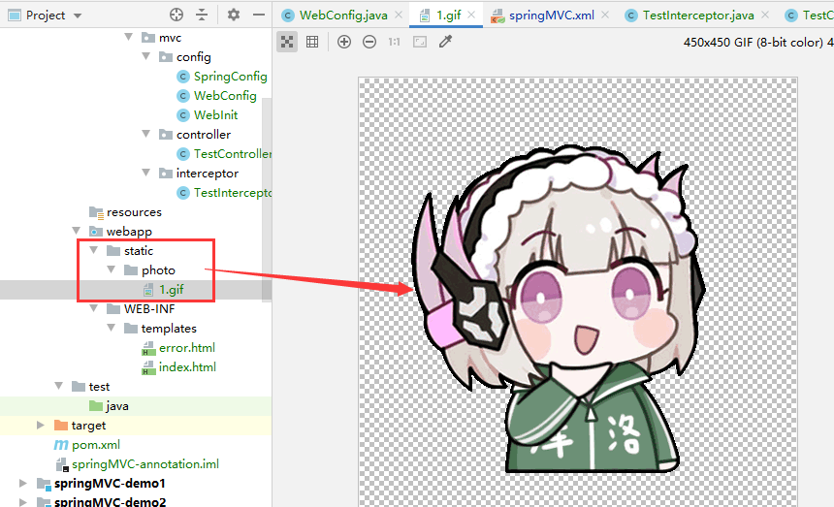Collapse the photo folder
This screenshot has height=507, width=834.
tap(112, 269)
